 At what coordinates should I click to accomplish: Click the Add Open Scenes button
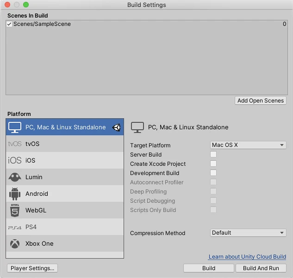pos(260,101)
